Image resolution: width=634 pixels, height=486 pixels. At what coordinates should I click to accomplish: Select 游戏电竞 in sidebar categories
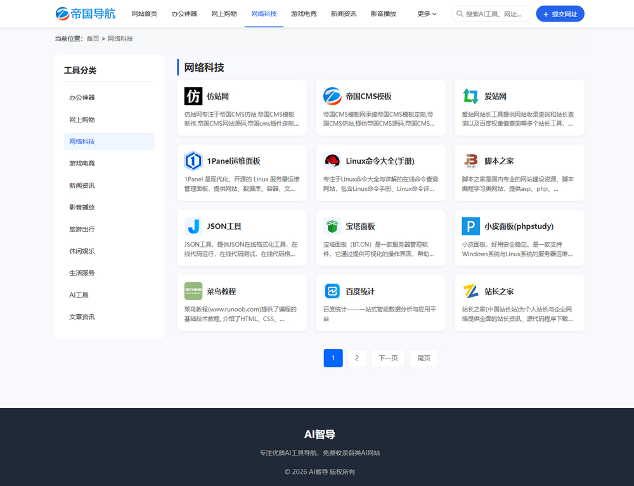pyautogui.click(x=109, y=164)
